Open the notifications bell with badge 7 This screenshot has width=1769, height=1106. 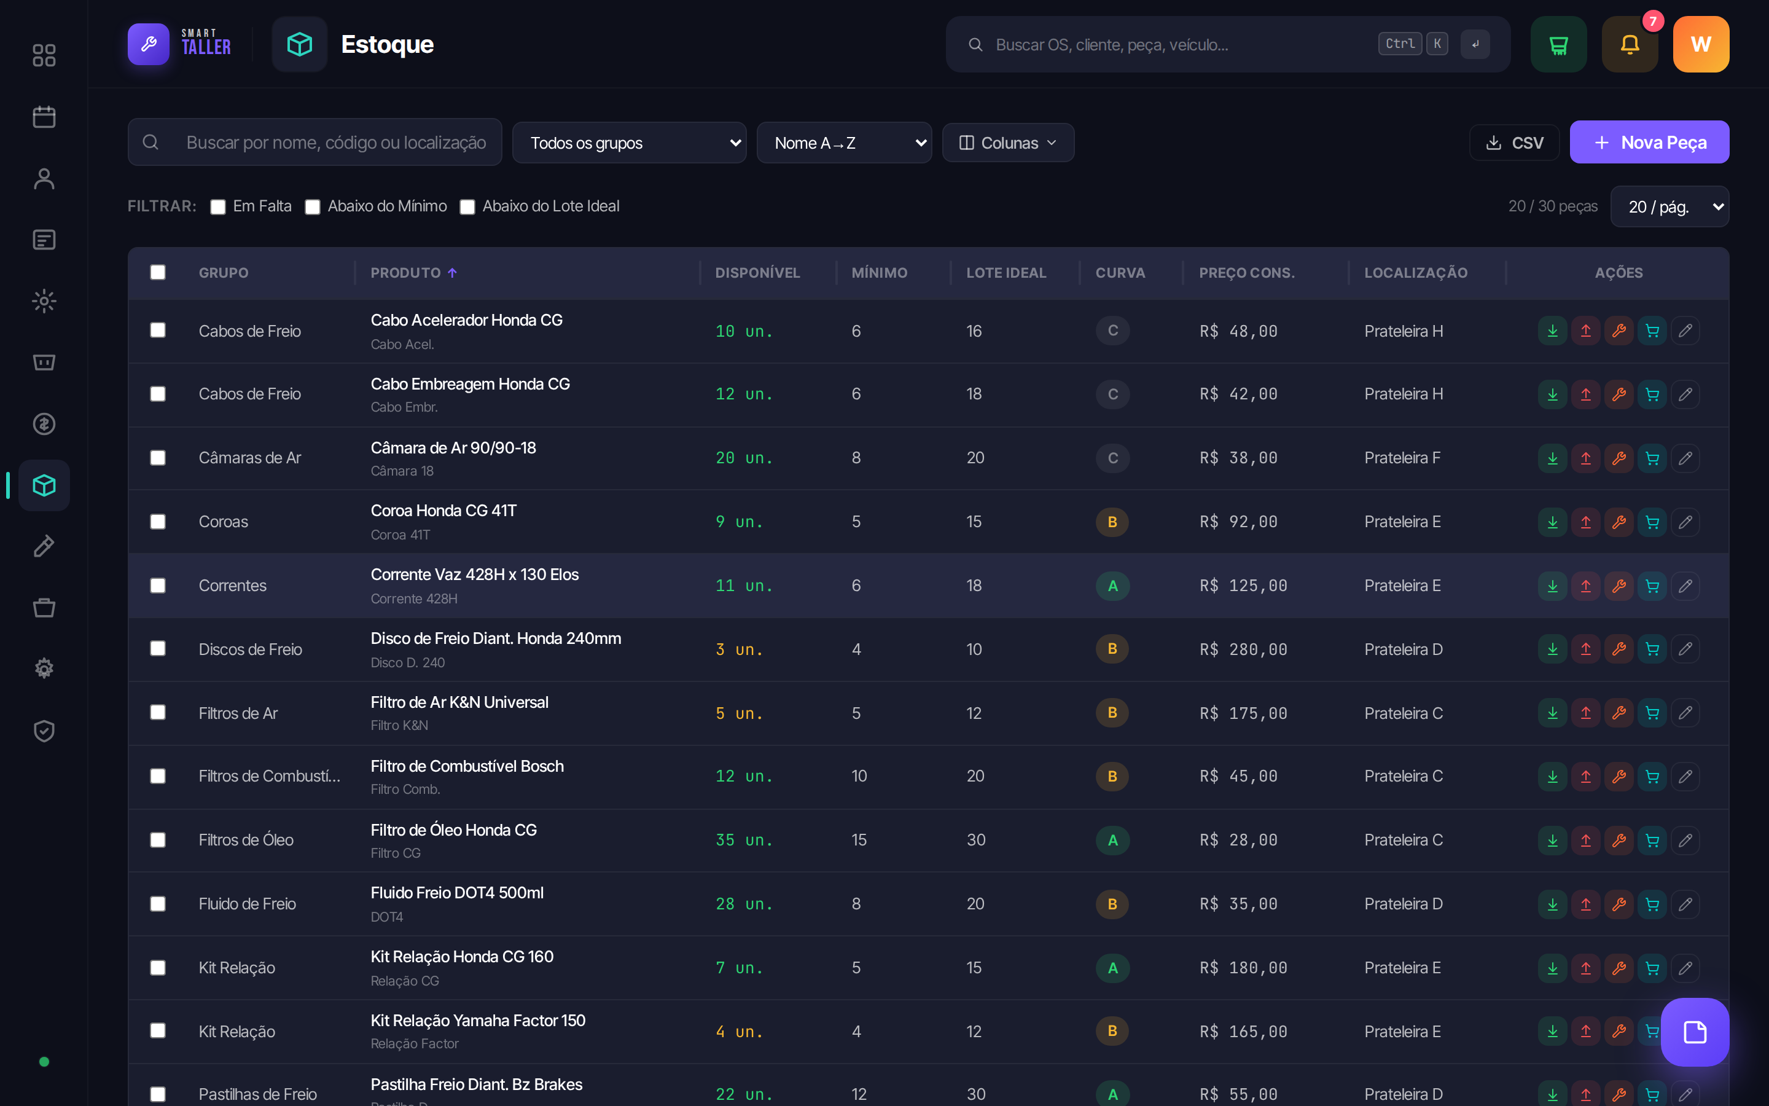pos(1630,45)
